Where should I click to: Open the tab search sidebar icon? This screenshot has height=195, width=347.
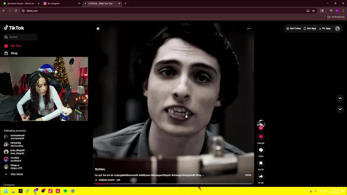(x=322, y=11)
